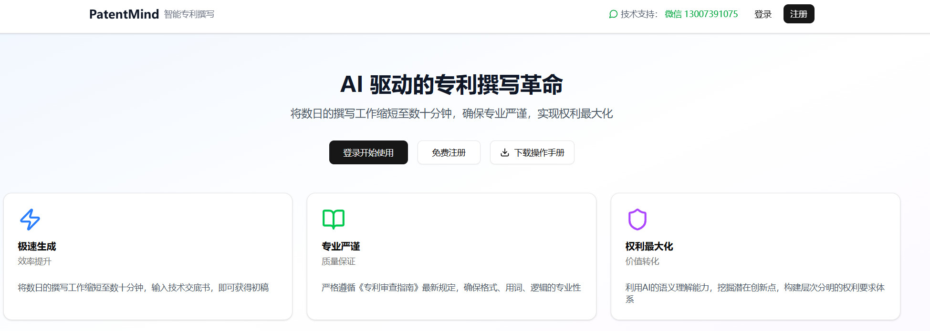Click the 质量保证 subtitle

338,261
